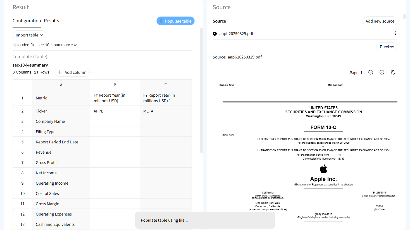The width and height of the screenshot is (410, 230).
Task: Click the Populate table button
Action: pos(175,21)
